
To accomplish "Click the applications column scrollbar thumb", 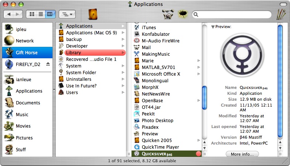I will point(204,98).
